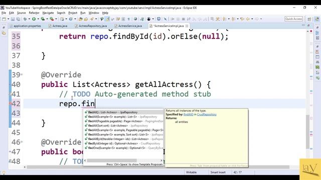Open the Refactor menu
The image size is (321, 180).
[34, 13]
